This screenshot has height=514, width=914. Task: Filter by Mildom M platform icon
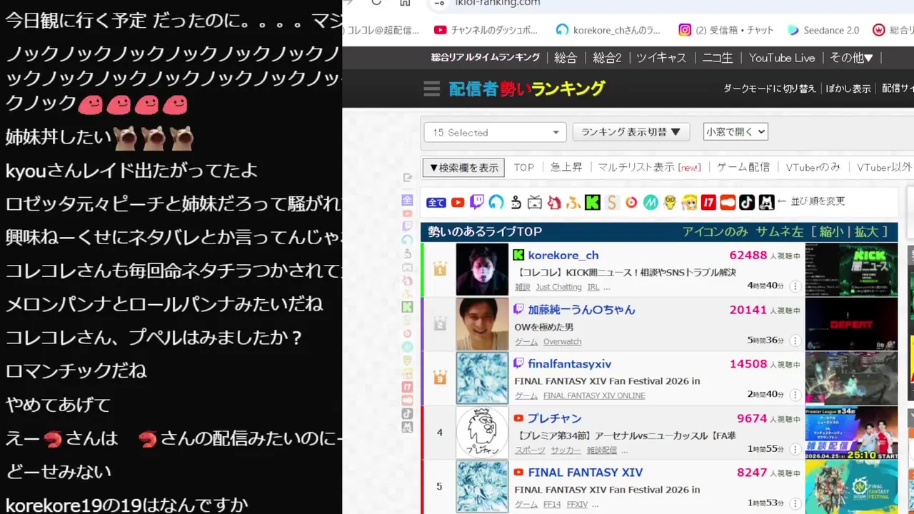[x=650, y=203]
